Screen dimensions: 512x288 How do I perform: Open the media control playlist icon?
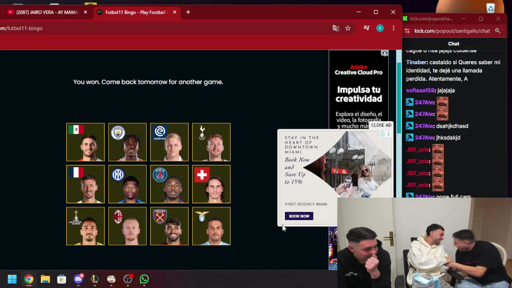(366, 28)
